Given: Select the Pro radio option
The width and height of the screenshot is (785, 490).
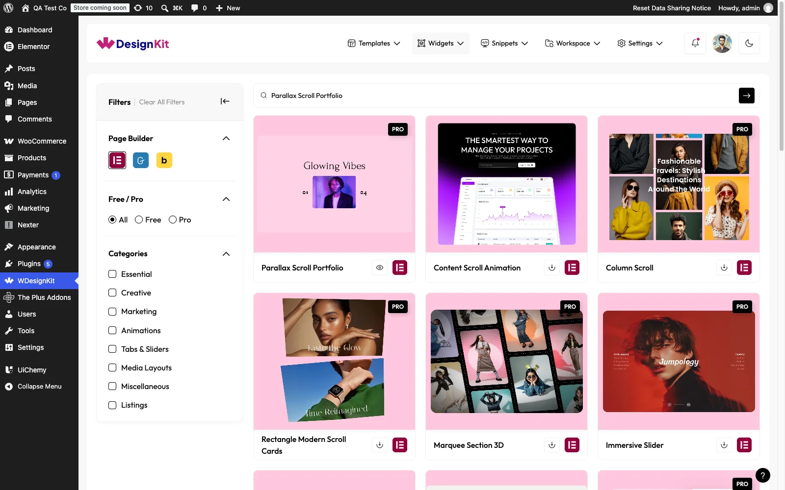Looking at the screenshot, I should 173,220.
